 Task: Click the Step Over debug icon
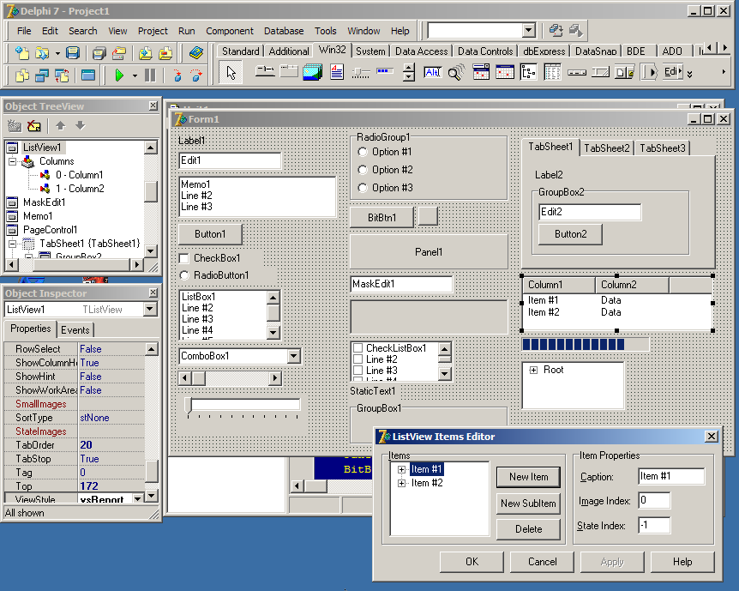pyautogui.click(x=196, y=75)
